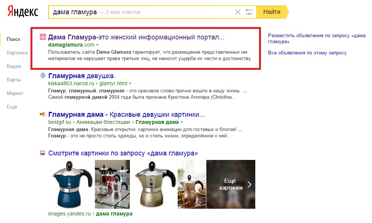Screen dimensions: 372x223
Task: Clear the search field using the X icon
Action: tap(238, 12)
